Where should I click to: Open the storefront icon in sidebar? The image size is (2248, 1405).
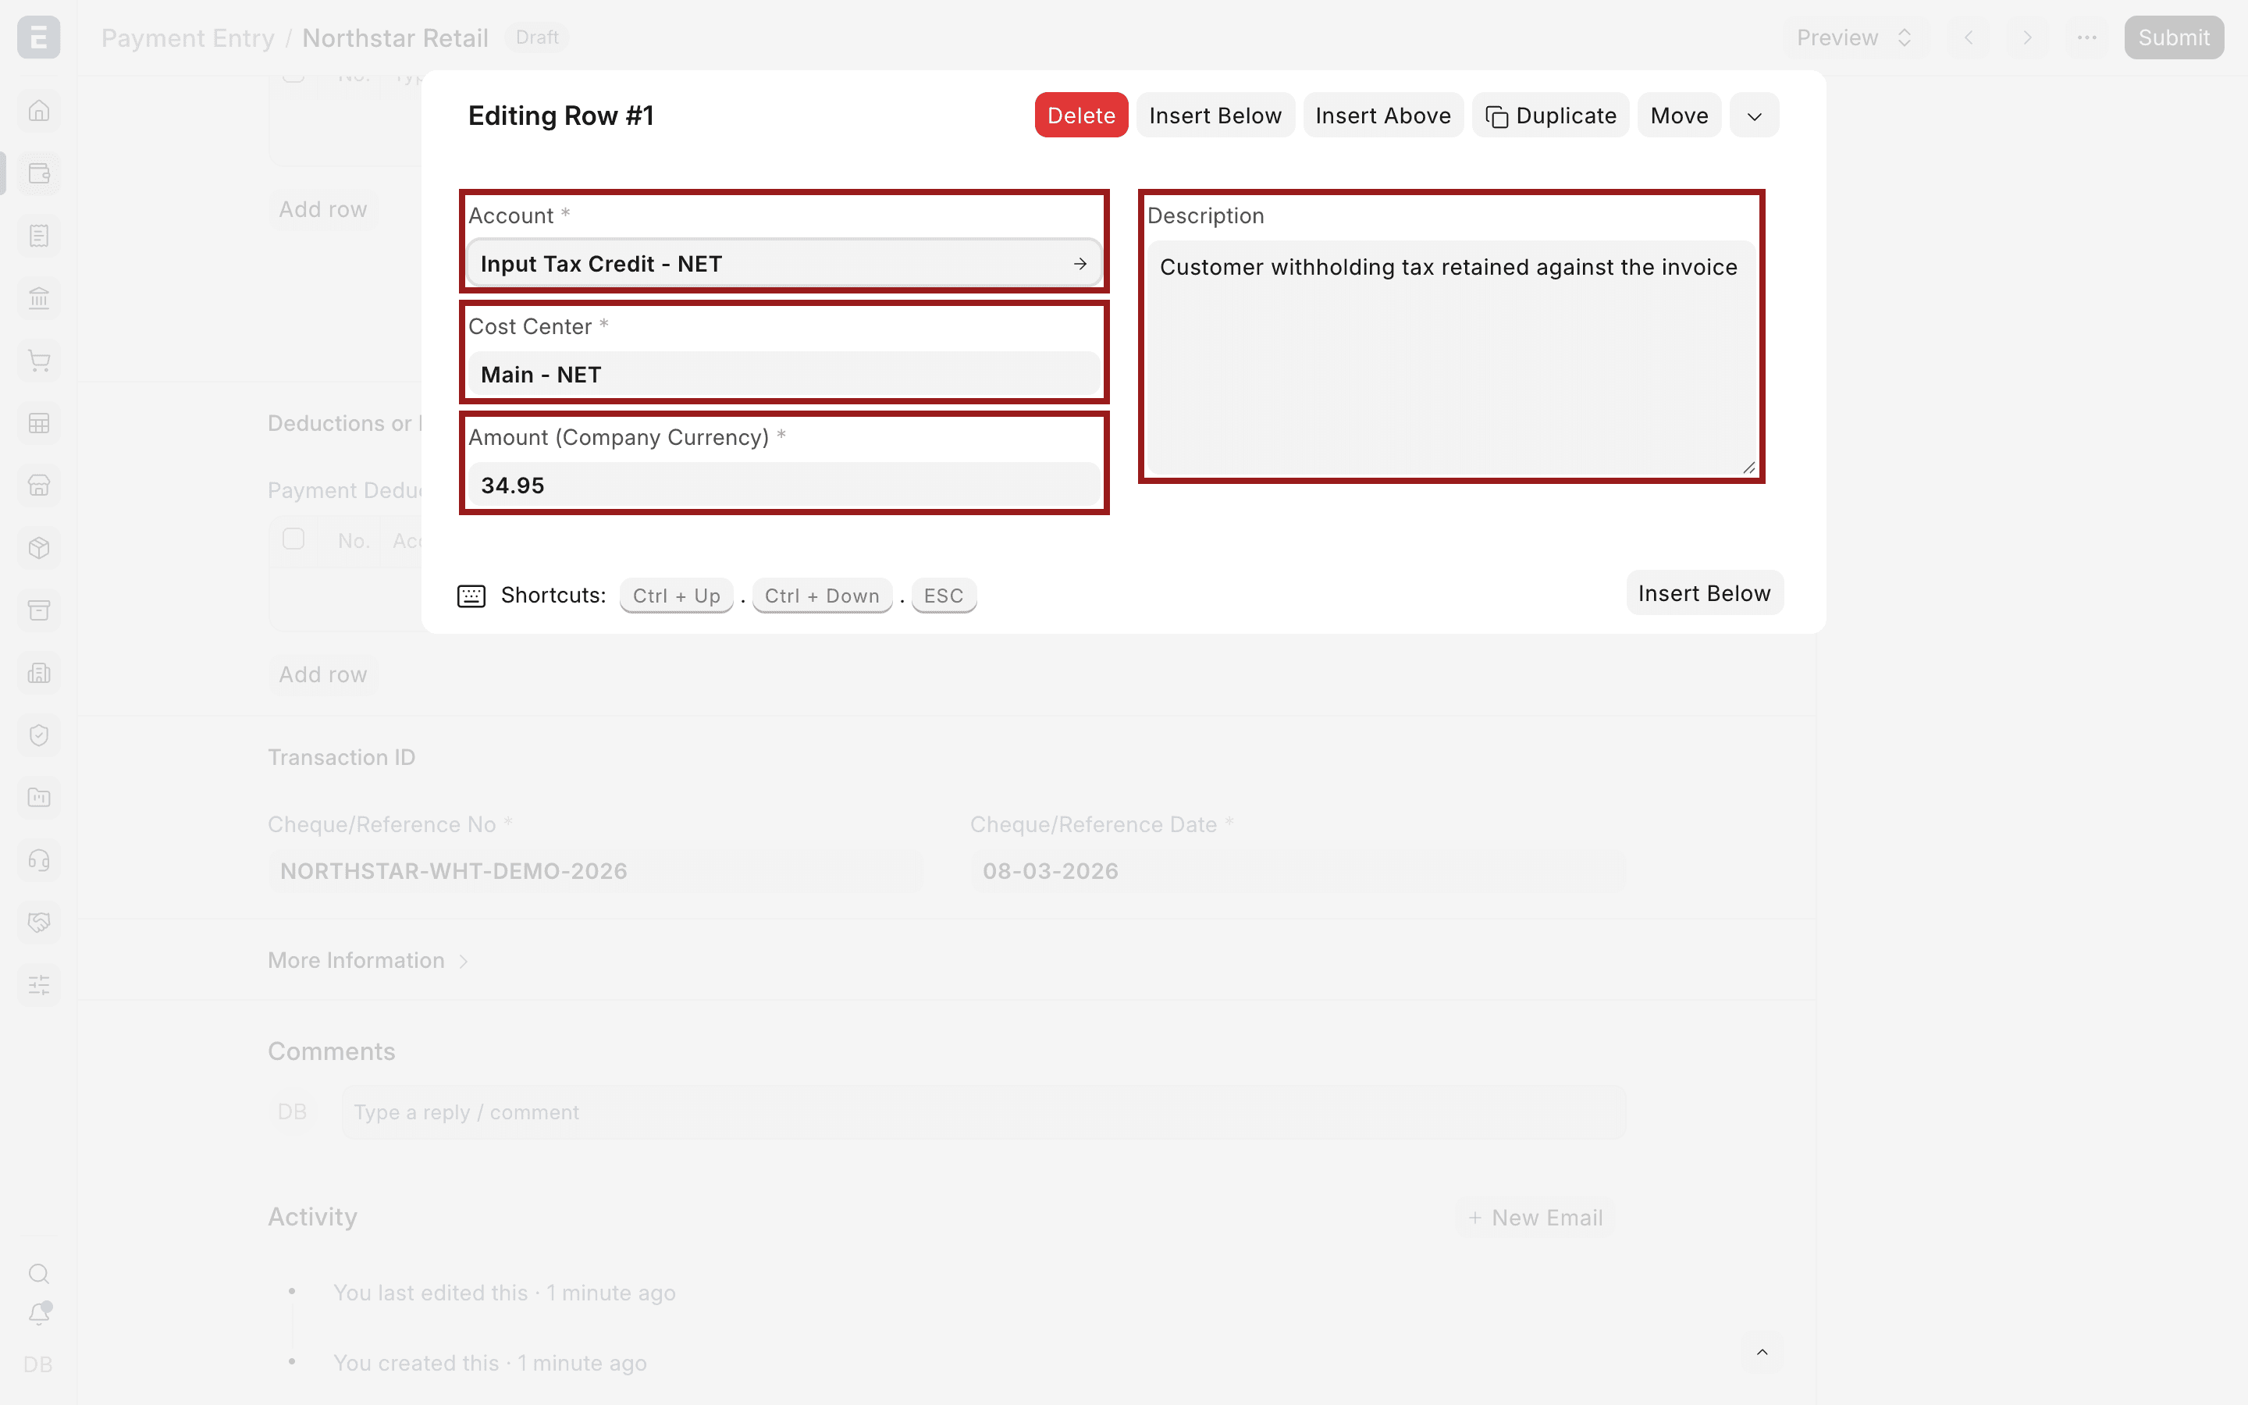39,485
